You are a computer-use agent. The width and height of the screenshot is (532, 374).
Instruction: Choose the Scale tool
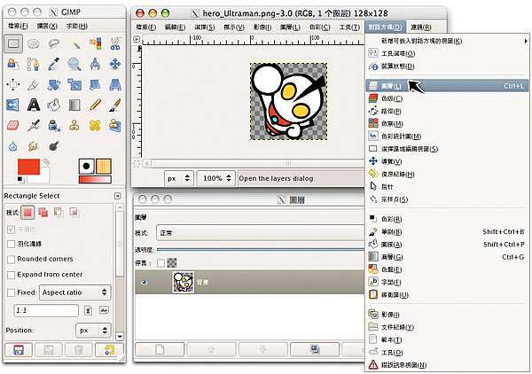74,85
